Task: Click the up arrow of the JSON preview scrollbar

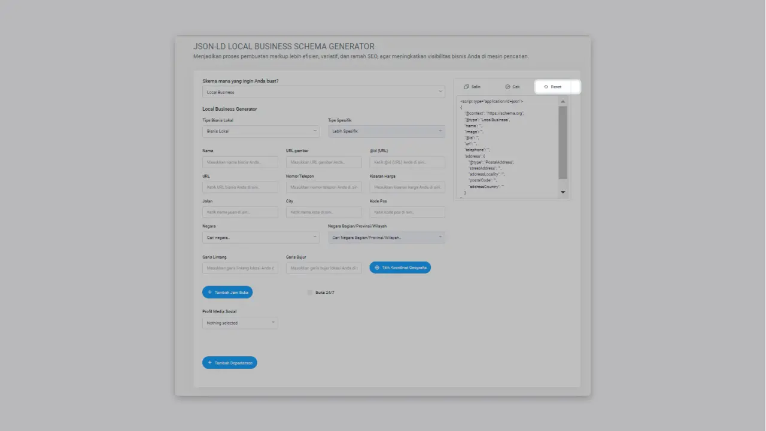Action: pos(563,101)
